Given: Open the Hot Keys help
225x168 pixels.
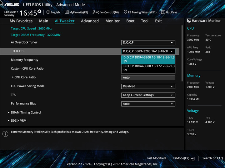Looking at the screenshot, I should [169, 12].
